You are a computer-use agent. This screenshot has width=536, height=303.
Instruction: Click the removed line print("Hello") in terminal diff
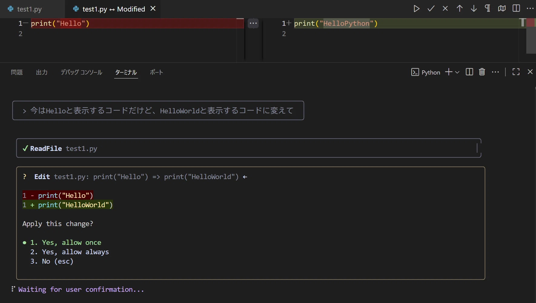[58, 195]
